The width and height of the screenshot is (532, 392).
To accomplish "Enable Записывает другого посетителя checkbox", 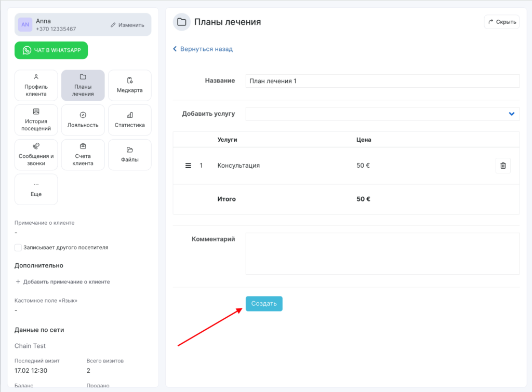I will click(x=18, y=248).
